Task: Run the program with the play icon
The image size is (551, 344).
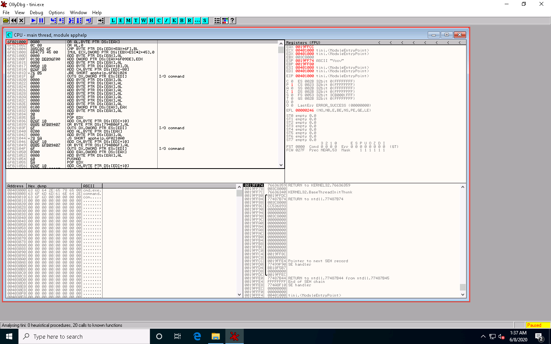Action: pyautogui.click(x=34, y=21)
